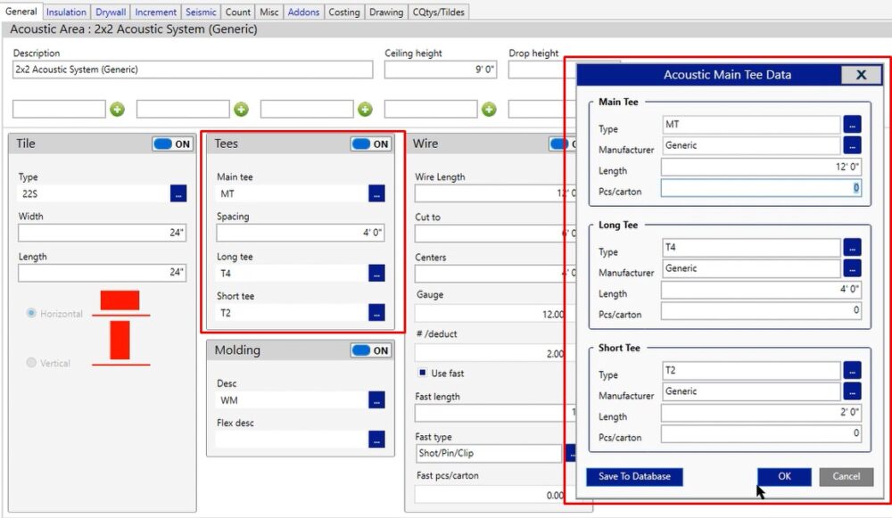This screenshot has height=518, width=892.
Task: Toggle the Tile ON switch
Action: point(173,144)
